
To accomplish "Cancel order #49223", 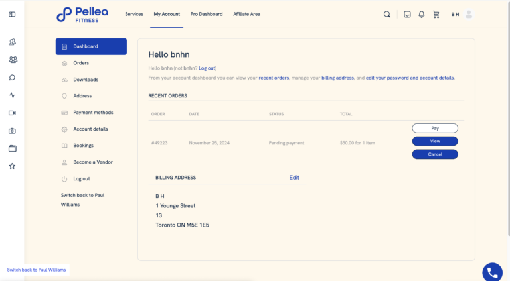I will click(435, 154).
